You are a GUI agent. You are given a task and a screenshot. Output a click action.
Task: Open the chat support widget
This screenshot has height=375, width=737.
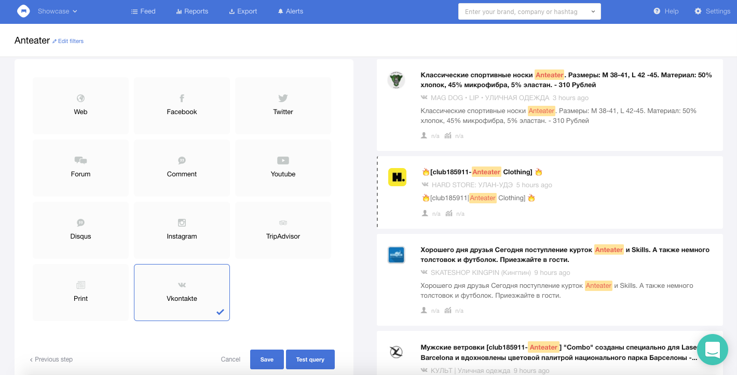pyautogui.click(x=713, y=350)
